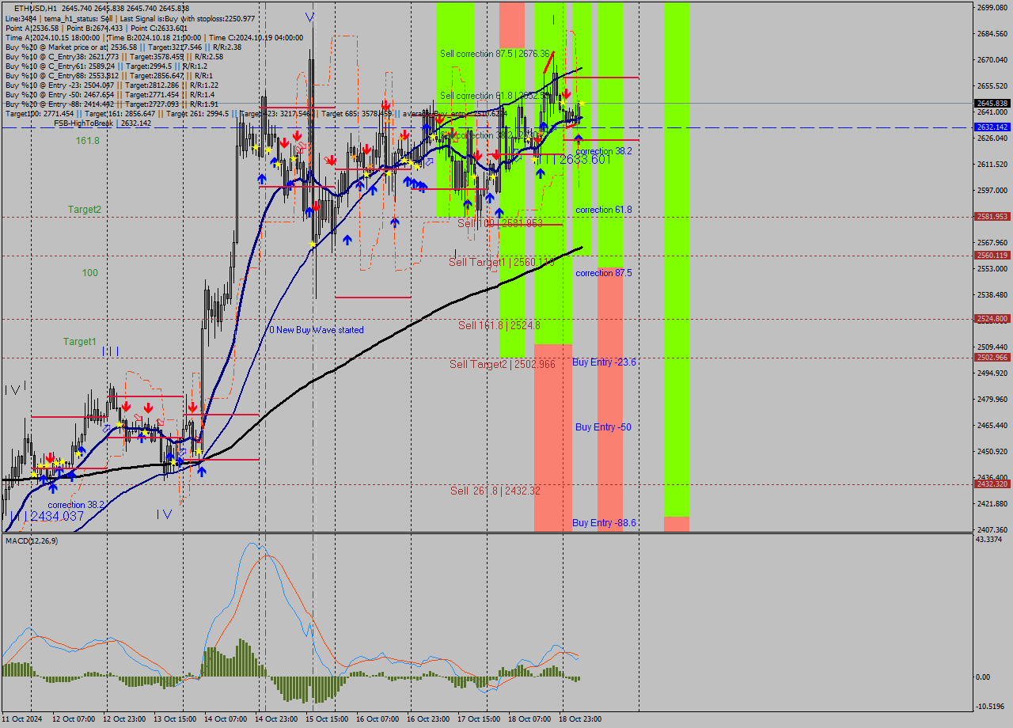Click the '16 Oct 23:00' time label
1013x728 pixels.
pos(428,719)
